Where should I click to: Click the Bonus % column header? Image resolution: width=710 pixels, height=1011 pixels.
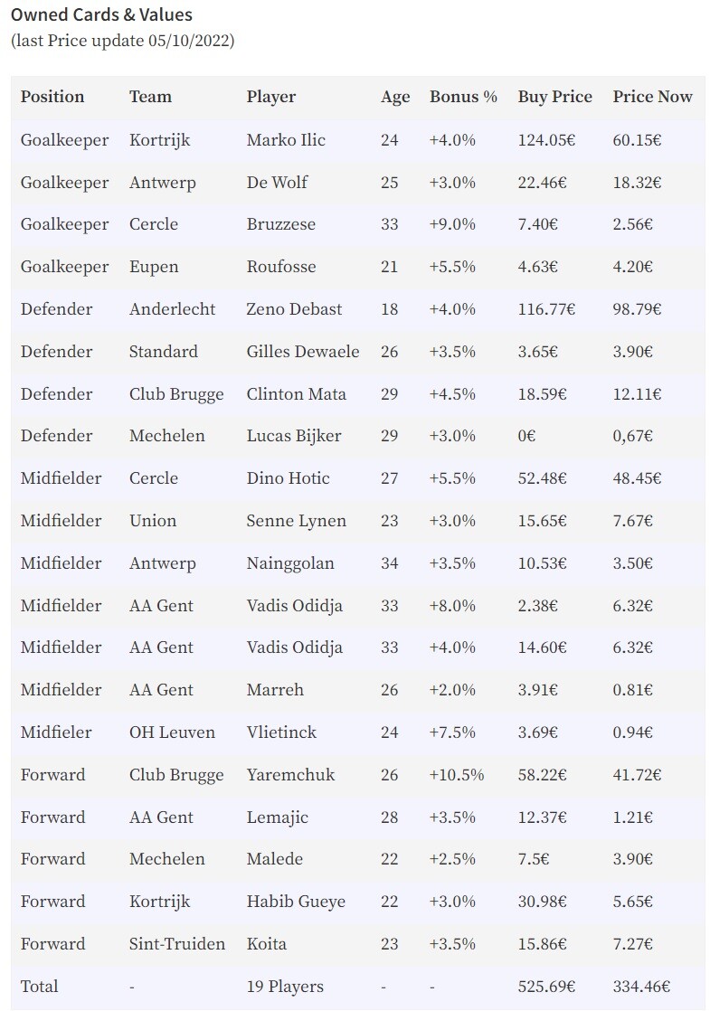(x=463, y=97)
